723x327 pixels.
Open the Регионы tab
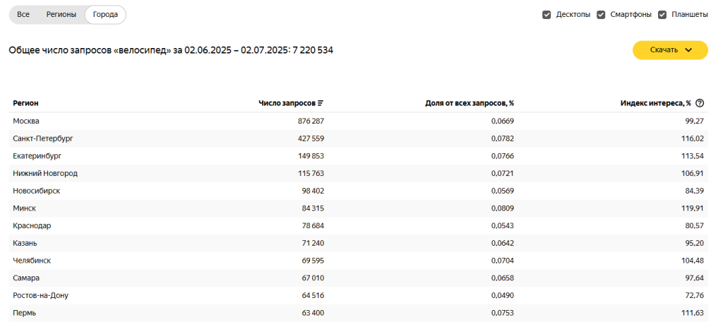(x=61, y=15)
